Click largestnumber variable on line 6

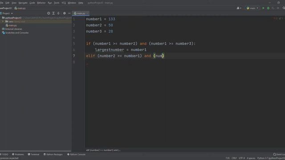(110, 50)
